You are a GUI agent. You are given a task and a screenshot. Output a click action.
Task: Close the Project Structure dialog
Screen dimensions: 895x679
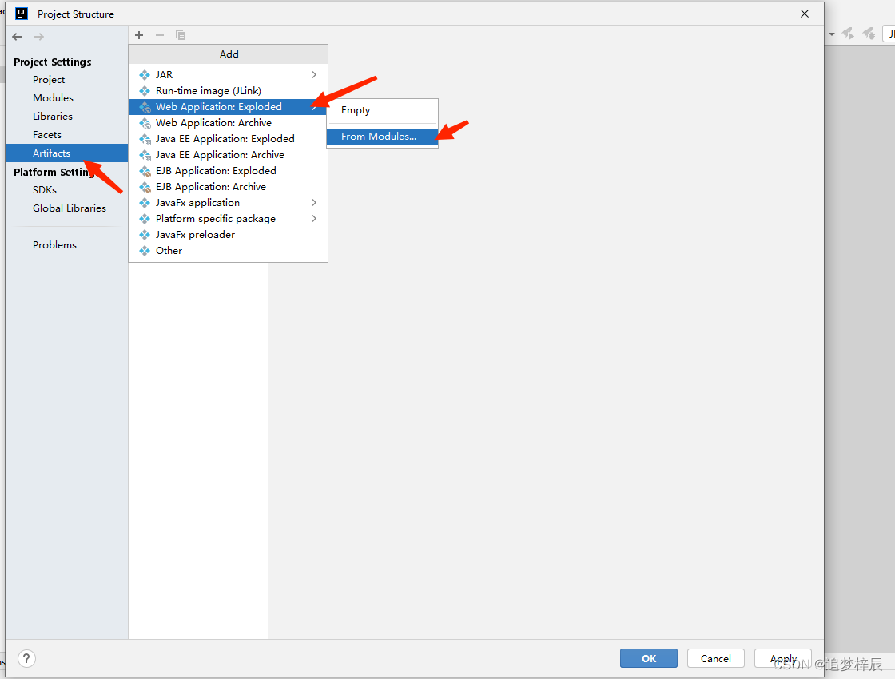pos(804,14)
